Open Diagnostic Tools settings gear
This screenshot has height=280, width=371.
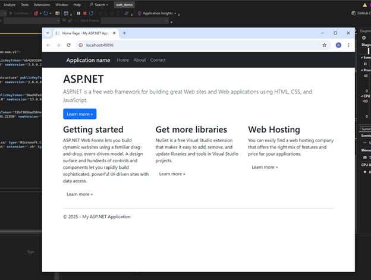(364, 38)
